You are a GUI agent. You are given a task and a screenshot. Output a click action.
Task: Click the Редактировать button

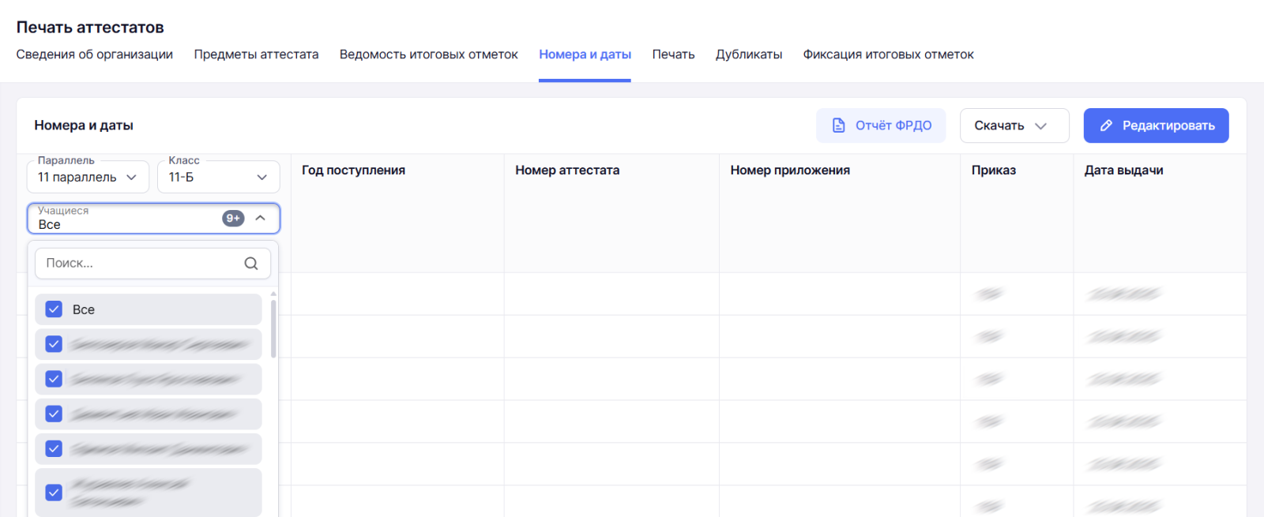(x=1156, y=126)
